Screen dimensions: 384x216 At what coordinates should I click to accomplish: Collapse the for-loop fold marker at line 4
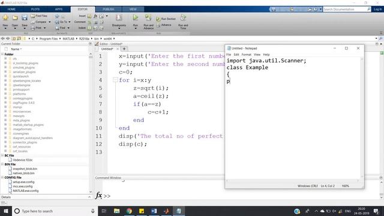pos(115,80)
